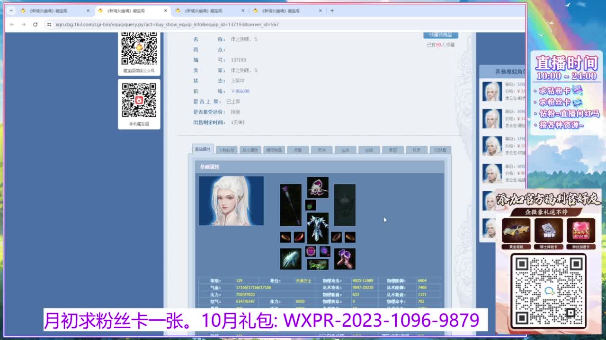Close the active browser tab
The height and width of the screenshot is (340, 606).
click(x=165, y=10)
